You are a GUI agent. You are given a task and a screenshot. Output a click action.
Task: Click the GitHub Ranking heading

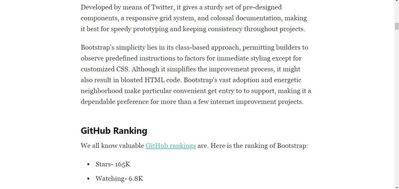click(x=114, y=131)
